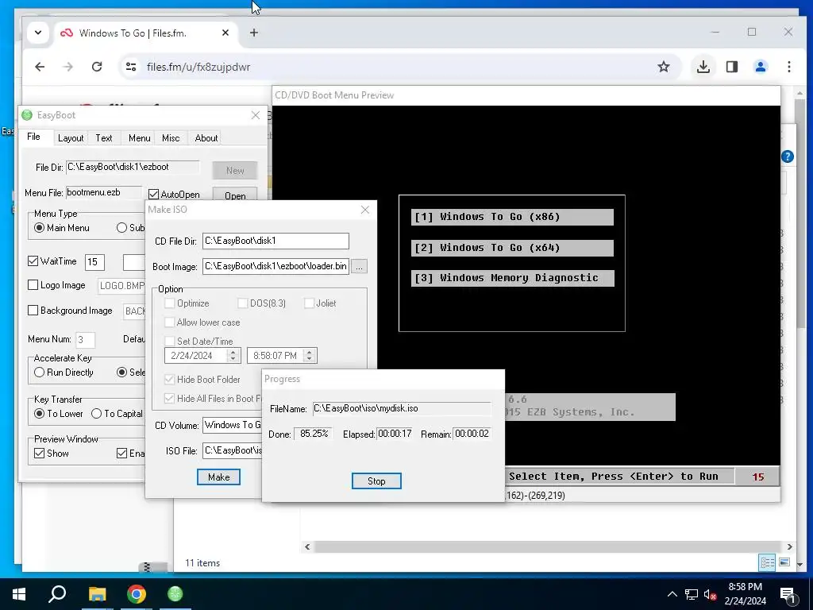This screenshot has height=610, width=813.
Task: Bookmark this page with the star icon
Action: (x=663, y=67)
